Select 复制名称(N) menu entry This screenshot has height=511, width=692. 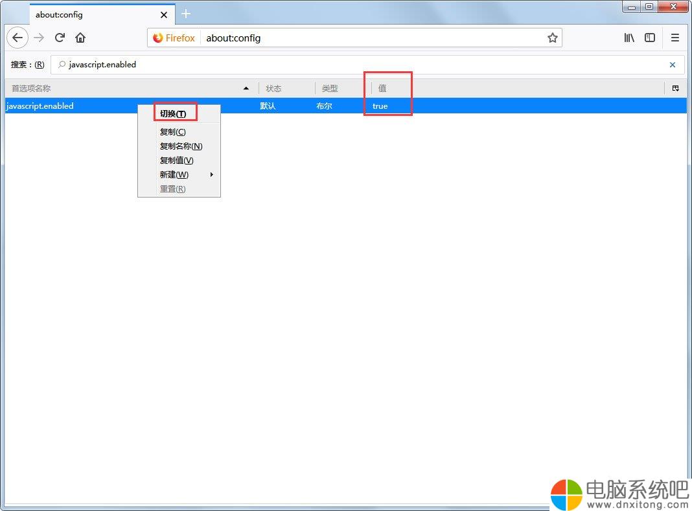(179, 146)
